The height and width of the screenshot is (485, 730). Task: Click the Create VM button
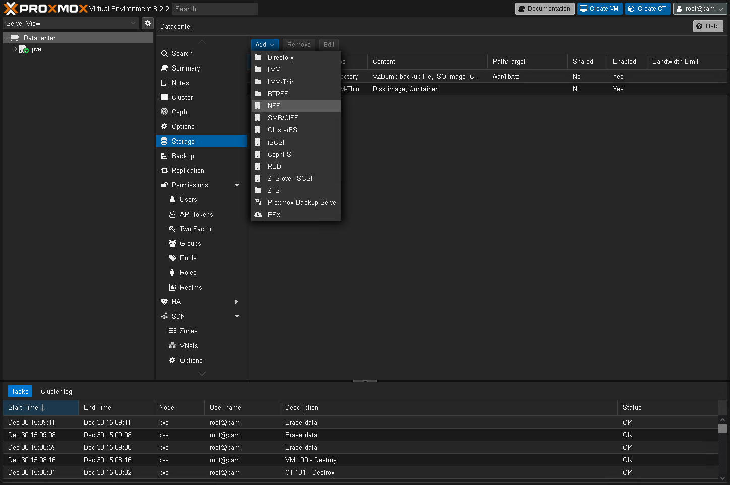coord(599,9)
